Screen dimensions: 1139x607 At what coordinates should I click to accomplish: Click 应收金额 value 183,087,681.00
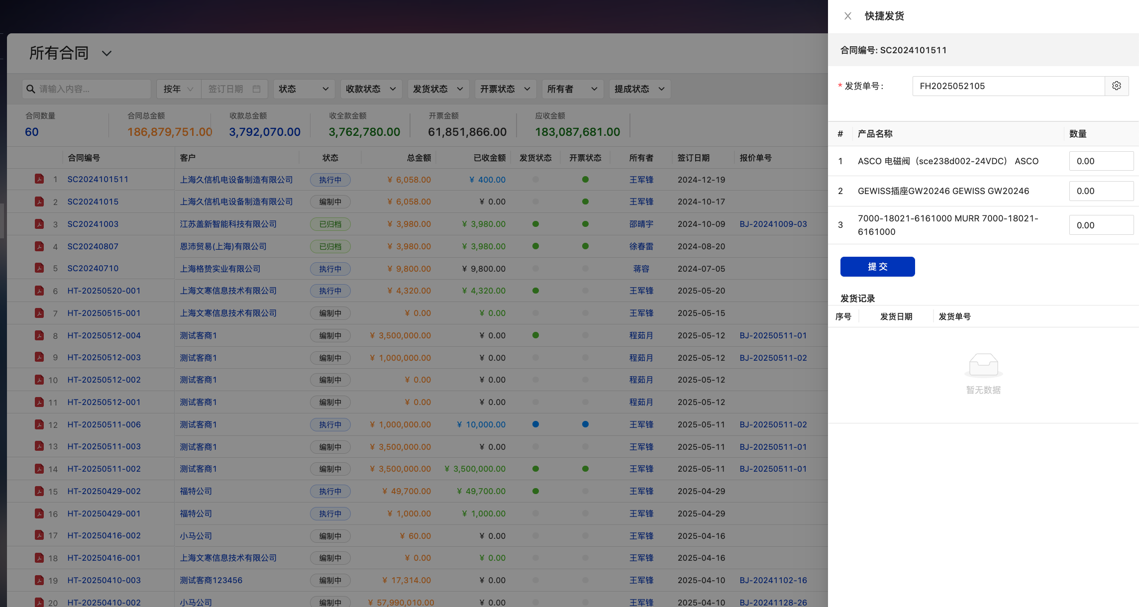pyautogui.click(x=578, y=132)
